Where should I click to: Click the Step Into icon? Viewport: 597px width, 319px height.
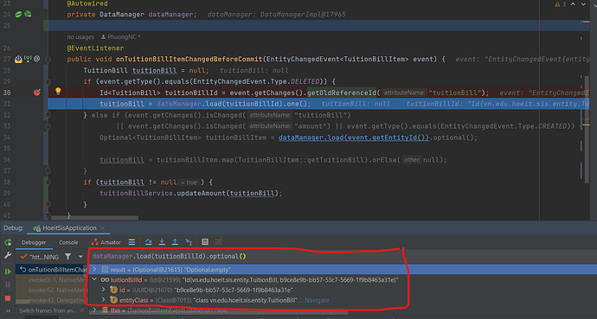click(x=162, y=242)
